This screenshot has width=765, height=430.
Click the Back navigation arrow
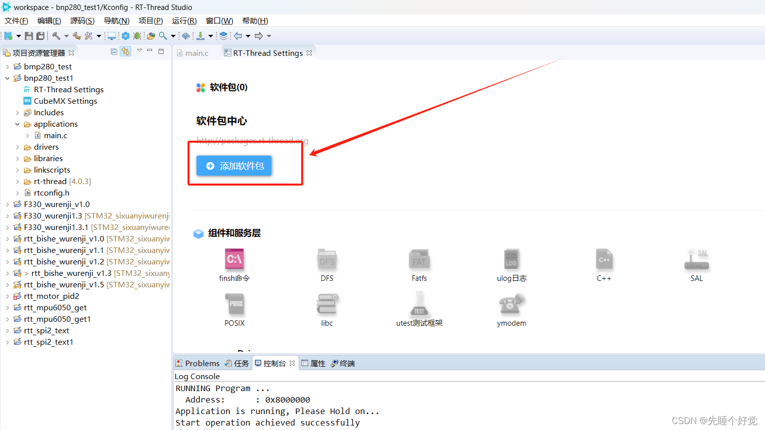[x=238, y=36]
